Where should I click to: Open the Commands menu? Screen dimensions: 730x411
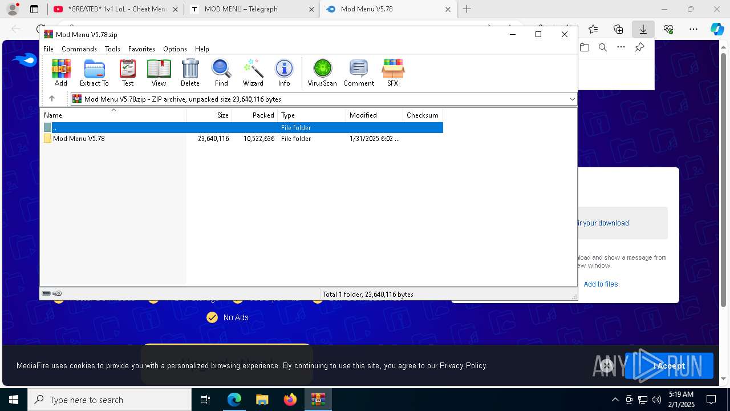tap(79, 49)
